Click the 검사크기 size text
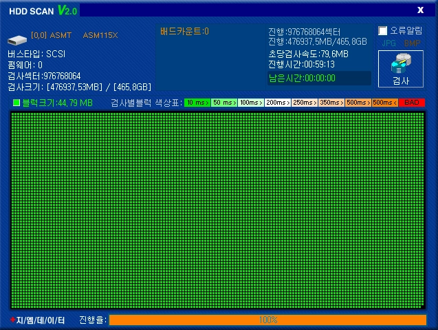The image size is (438, 330). point(80,87)
